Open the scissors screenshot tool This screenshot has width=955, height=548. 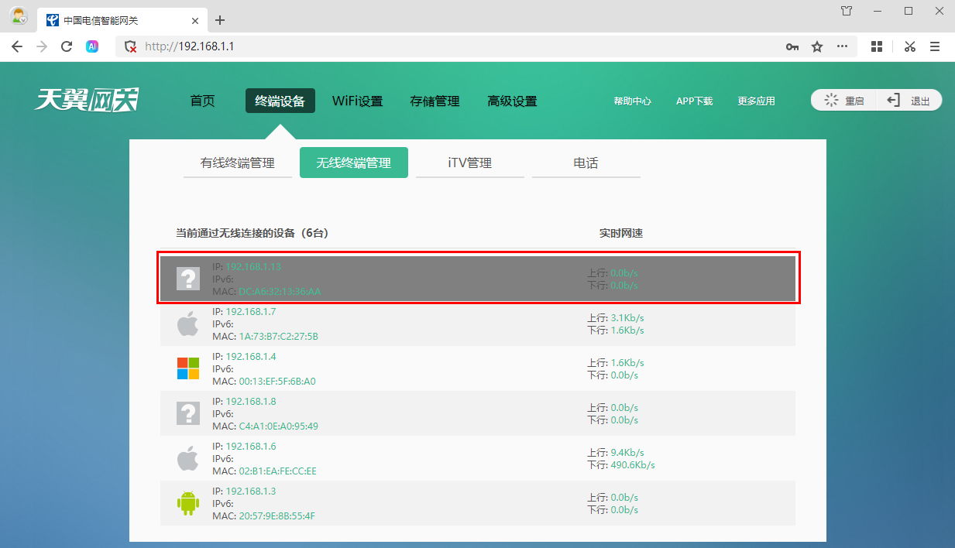tap(909, 46)
